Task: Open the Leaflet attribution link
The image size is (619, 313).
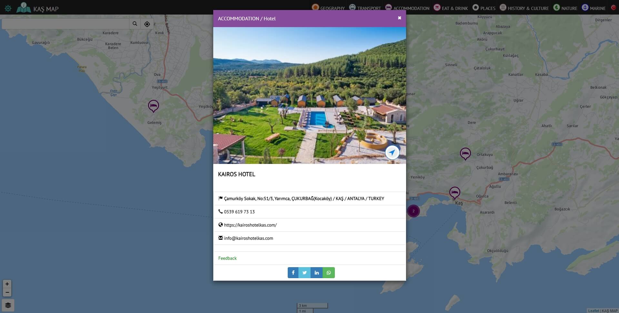Action: [x=594, y=311]
